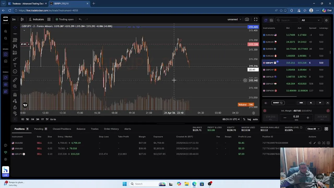
Task: Activate the chart zoom-in magnifier tool
Action: (15, 86)
